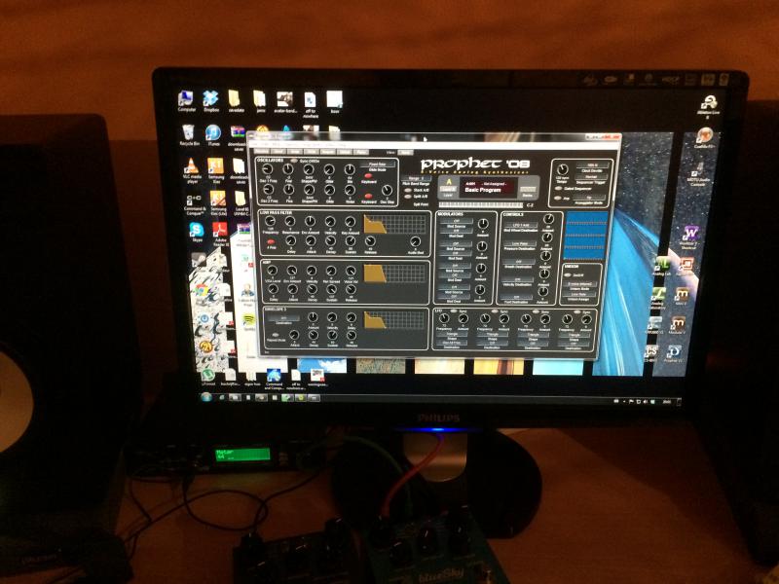The height and width of the screenshot is (584, 779).
Task: Open the Windows Start button
Action: click(x=205, y=397)
